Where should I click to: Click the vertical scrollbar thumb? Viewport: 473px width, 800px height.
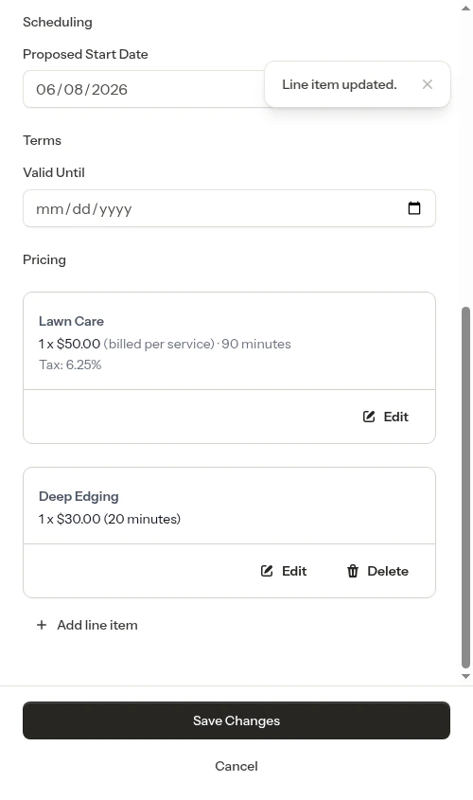point(465,488)
